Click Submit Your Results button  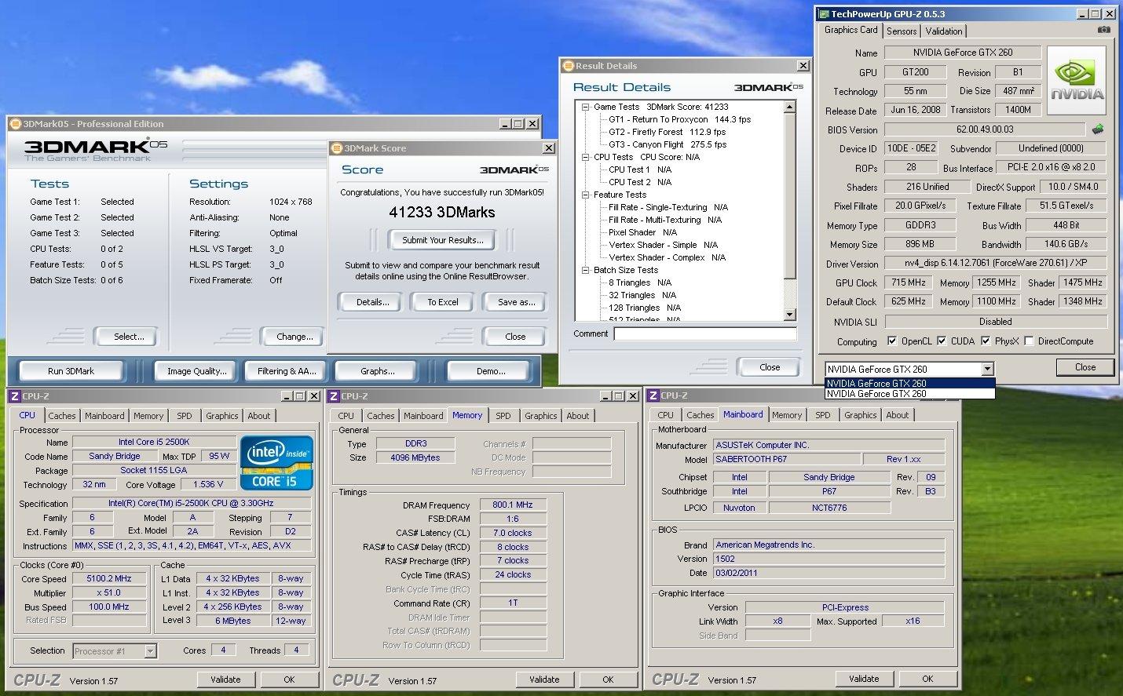(x=443, y=240)
